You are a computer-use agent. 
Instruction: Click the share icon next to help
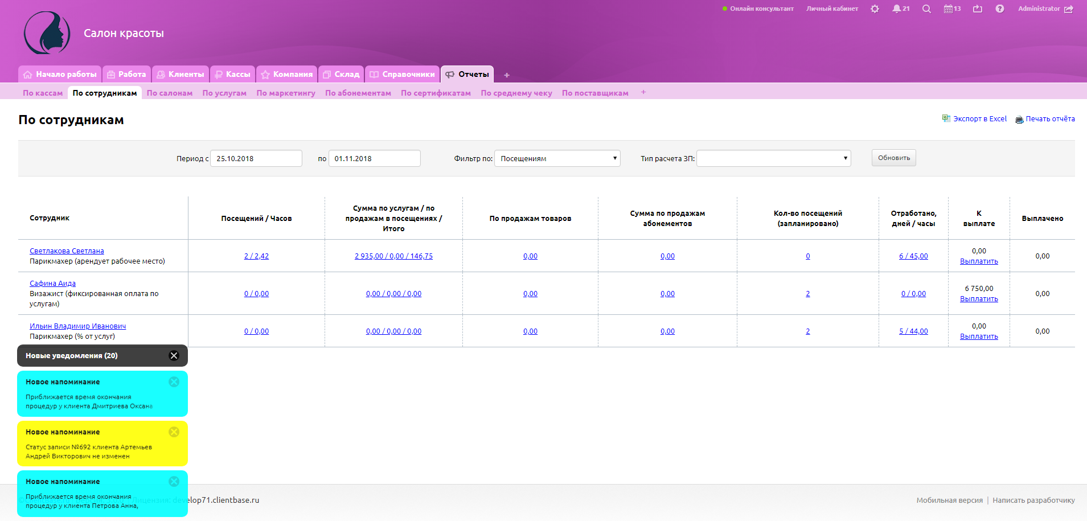(978, 9)
